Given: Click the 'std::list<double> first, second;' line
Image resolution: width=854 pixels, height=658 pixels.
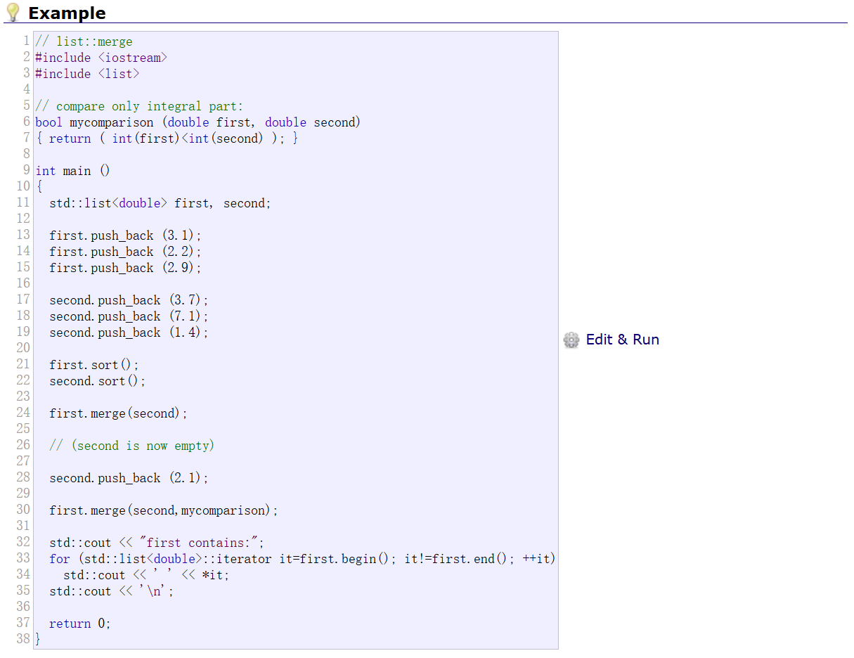Looking at the screenshot, I should [160, 203].
